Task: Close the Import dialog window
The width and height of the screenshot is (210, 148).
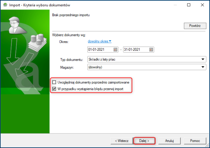Action: (x=202, y=5)
